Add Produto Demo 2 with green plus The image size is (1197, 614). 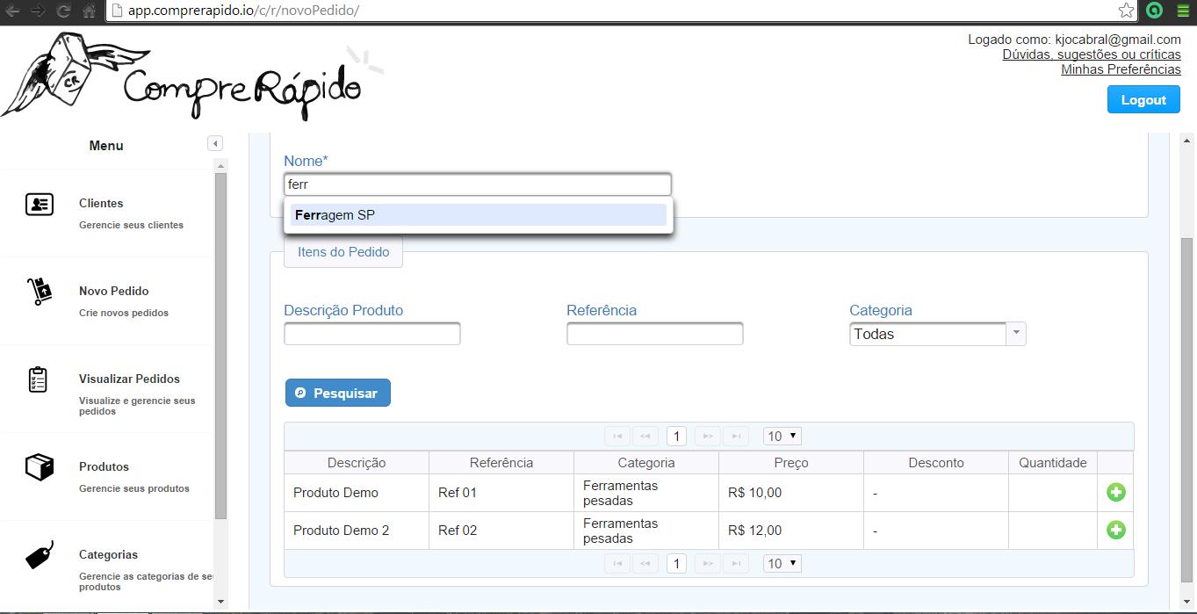[x=1115, y=530]
